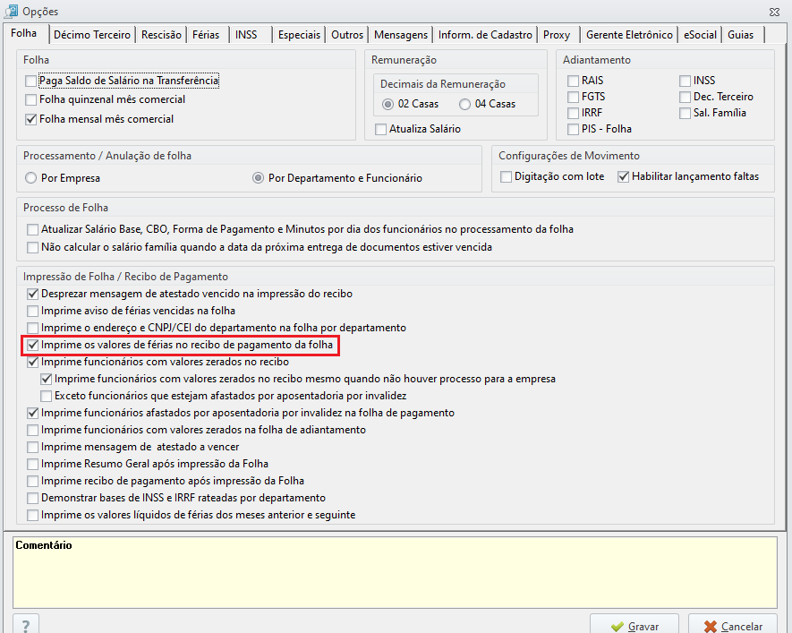Check Atualizar Salário Base, CBO option

(x=33, y=230)
